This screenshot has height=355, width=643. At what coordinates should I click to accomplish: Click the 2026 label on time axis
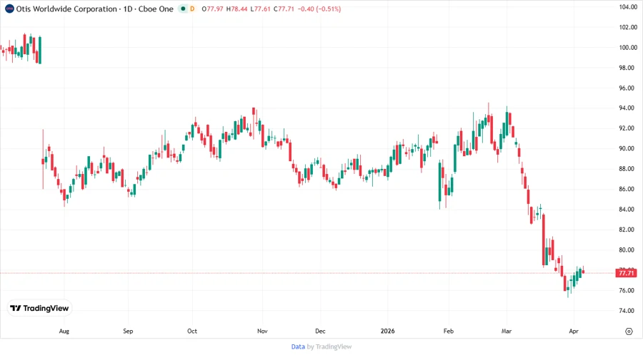387,331
